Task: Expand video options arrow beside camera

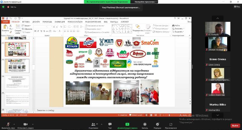Action: (33, 124)
